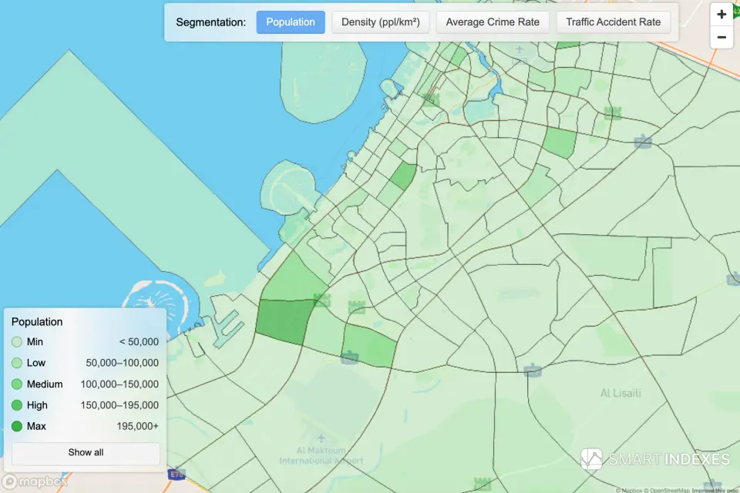The width and height of the screenshot is (740, 493).
Task: Click the '< 50,000' legend value
Action: pos(139,341)
